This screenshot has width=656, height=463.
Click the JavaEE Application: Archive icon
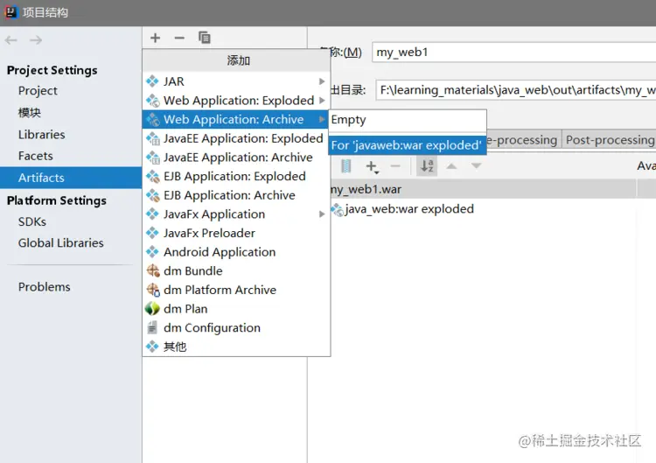(x=153, y=158)
